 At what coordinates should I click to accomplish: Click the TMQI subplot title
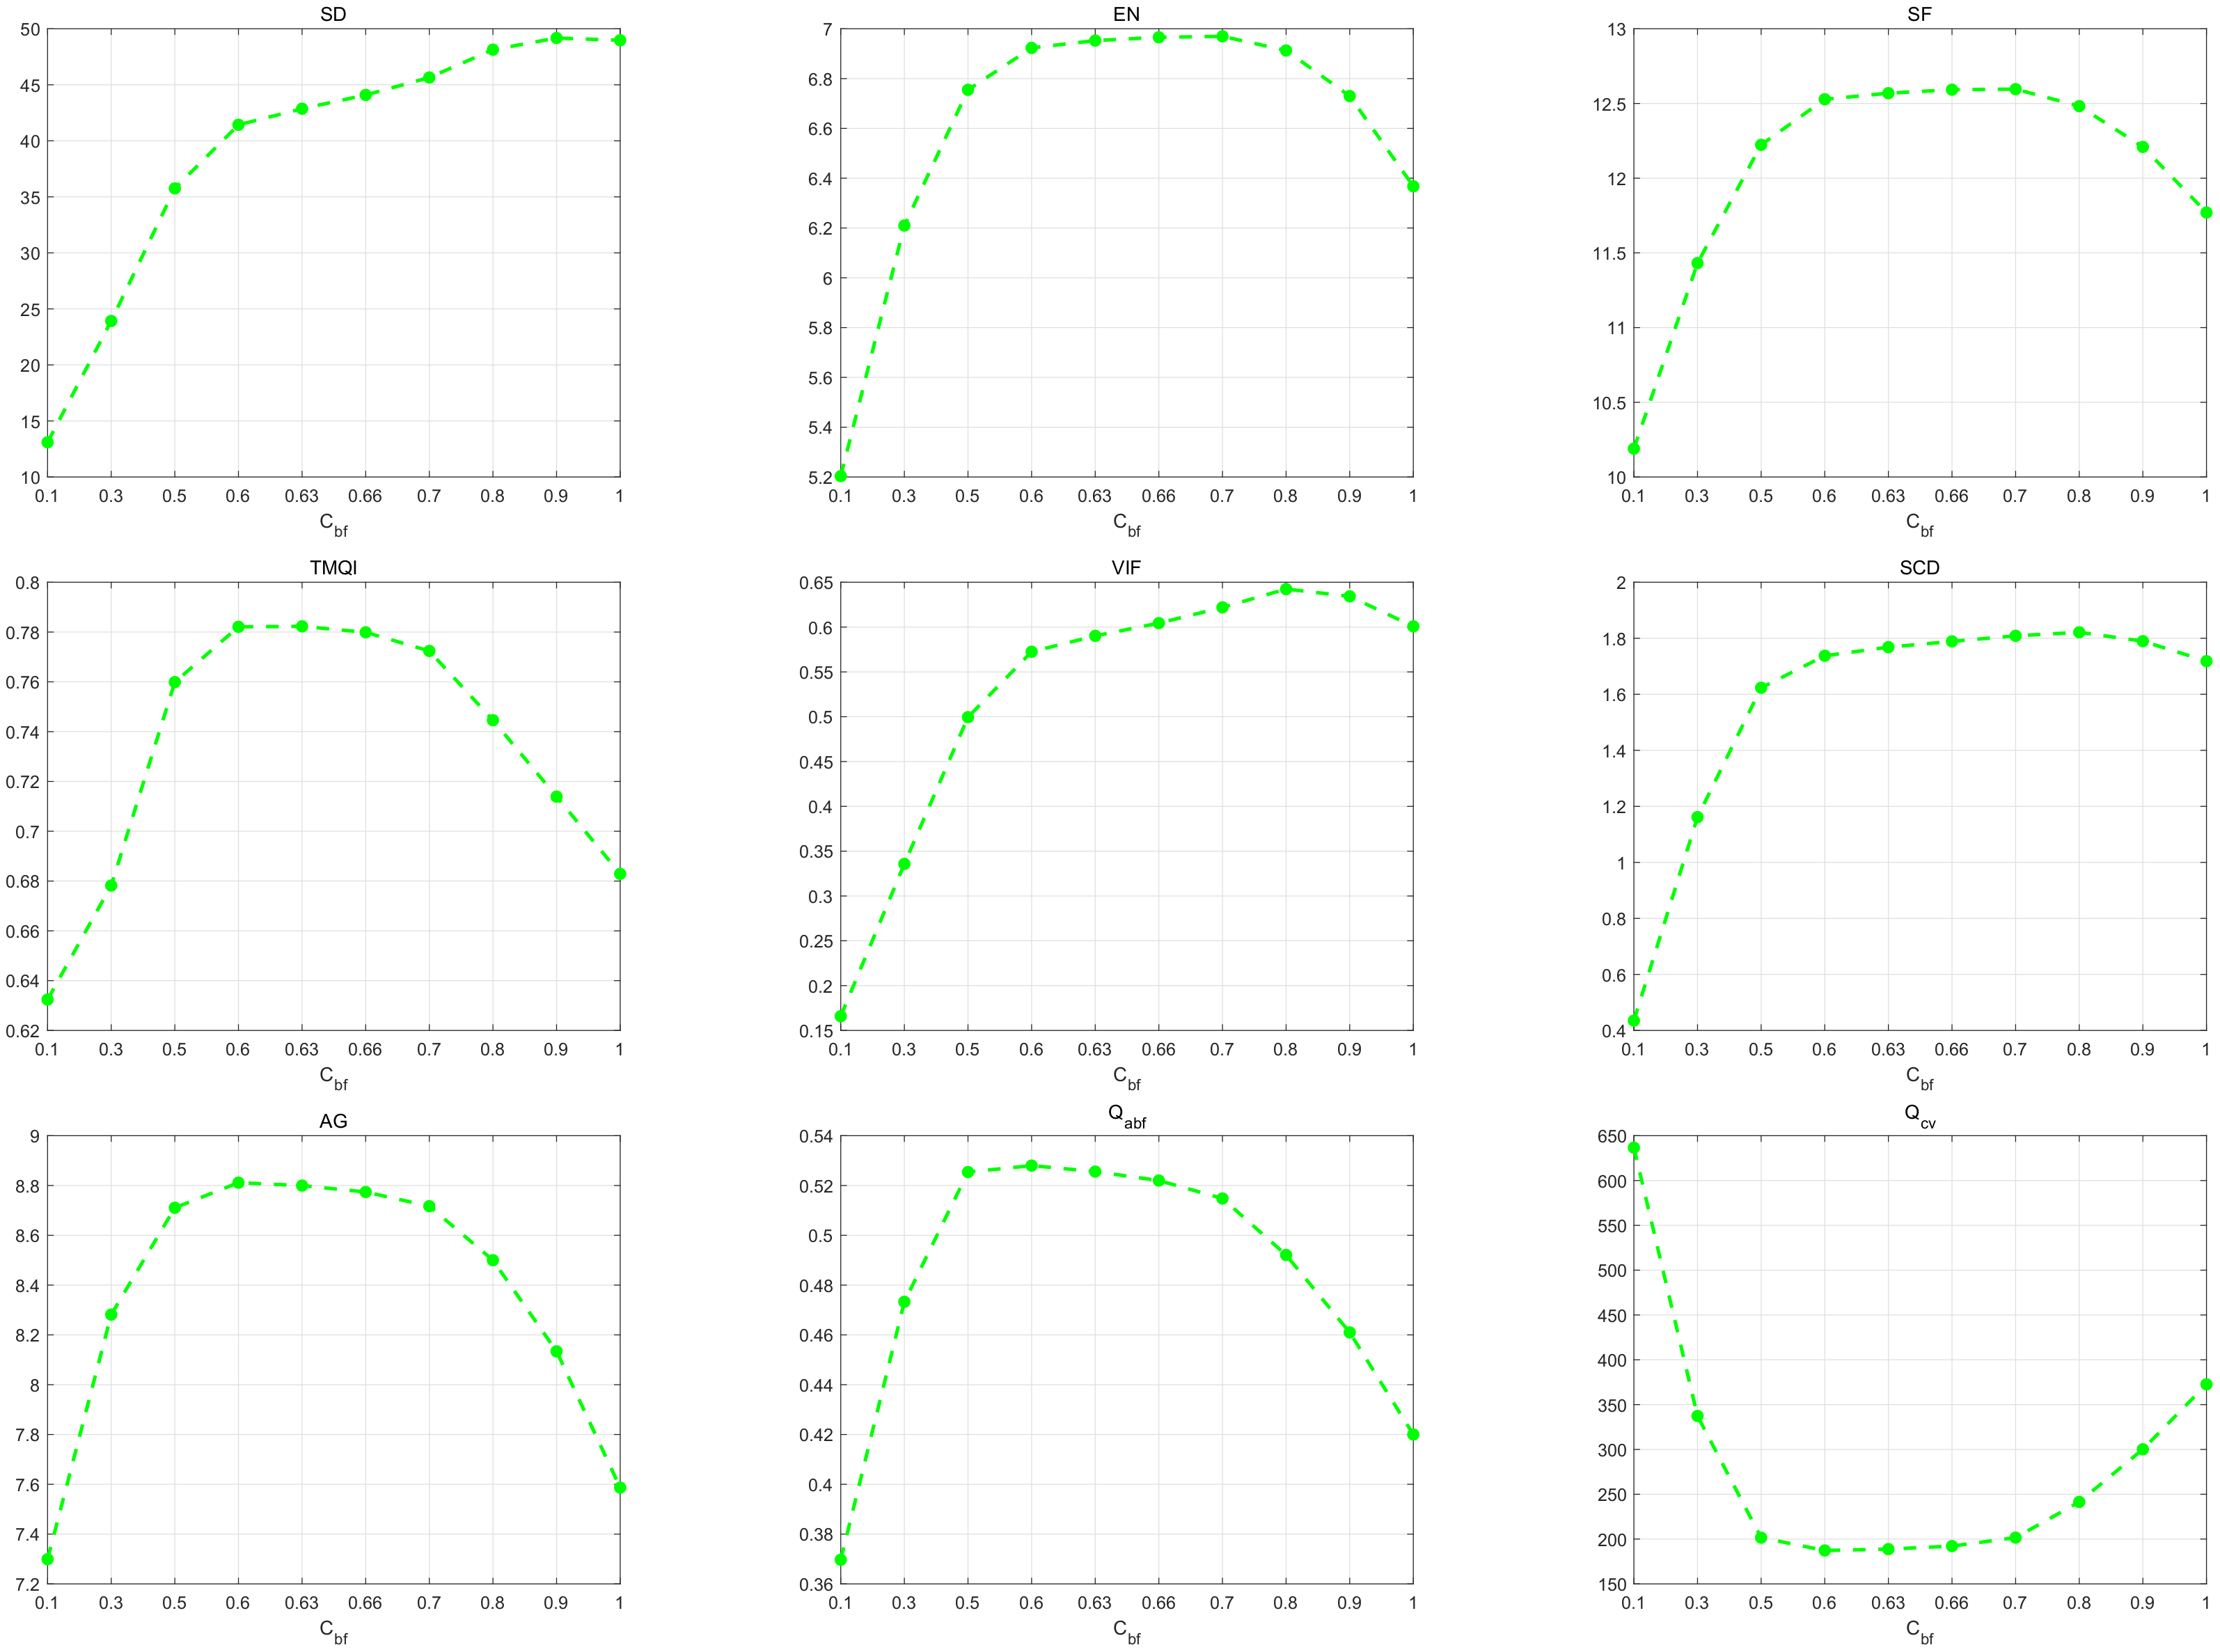[x=333, y=567]
